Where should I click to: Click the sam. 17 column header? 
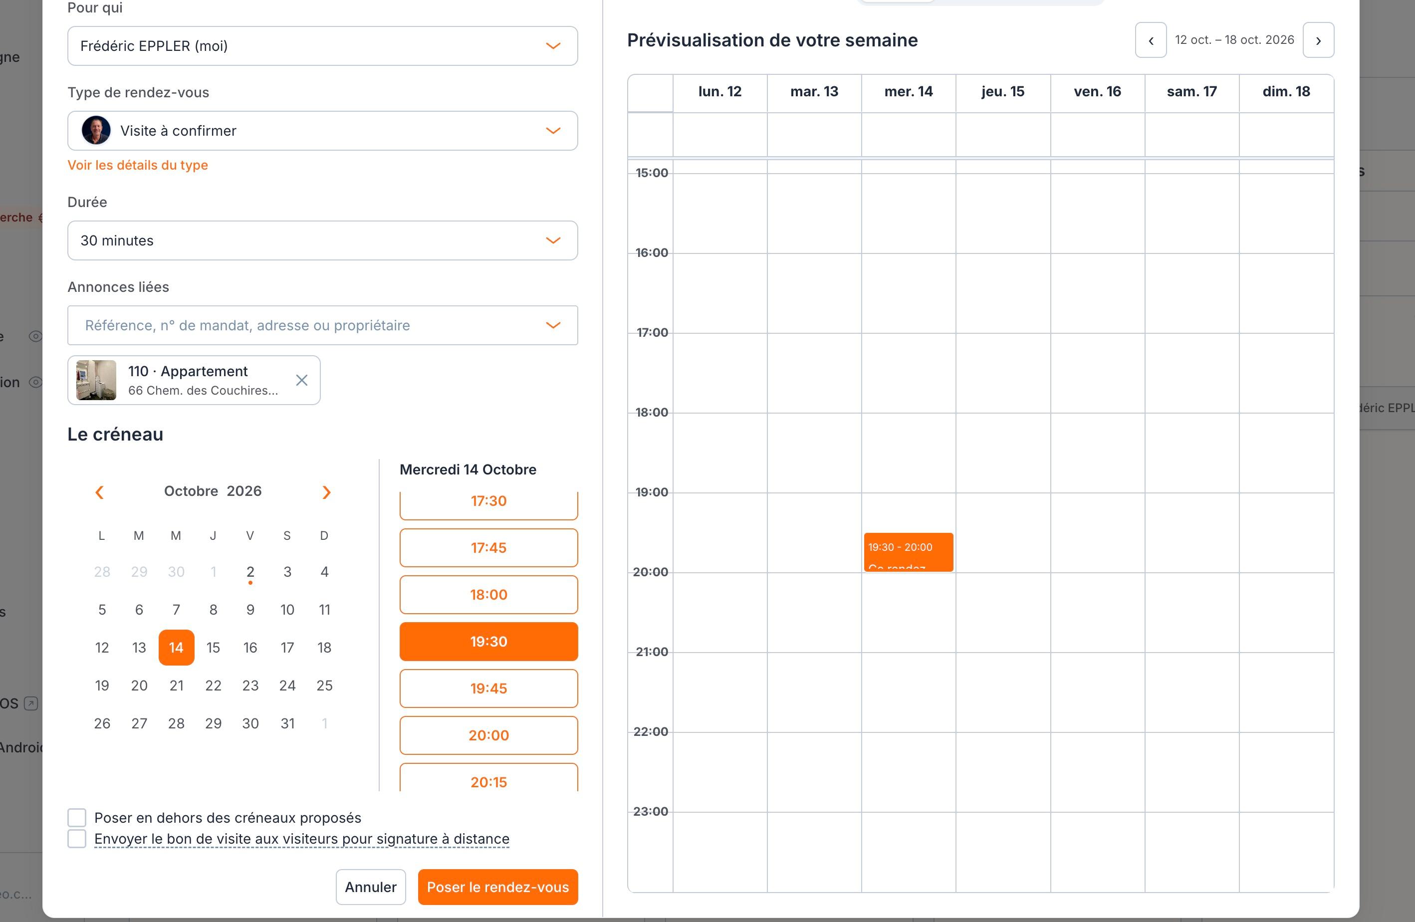pos(1192,91)
